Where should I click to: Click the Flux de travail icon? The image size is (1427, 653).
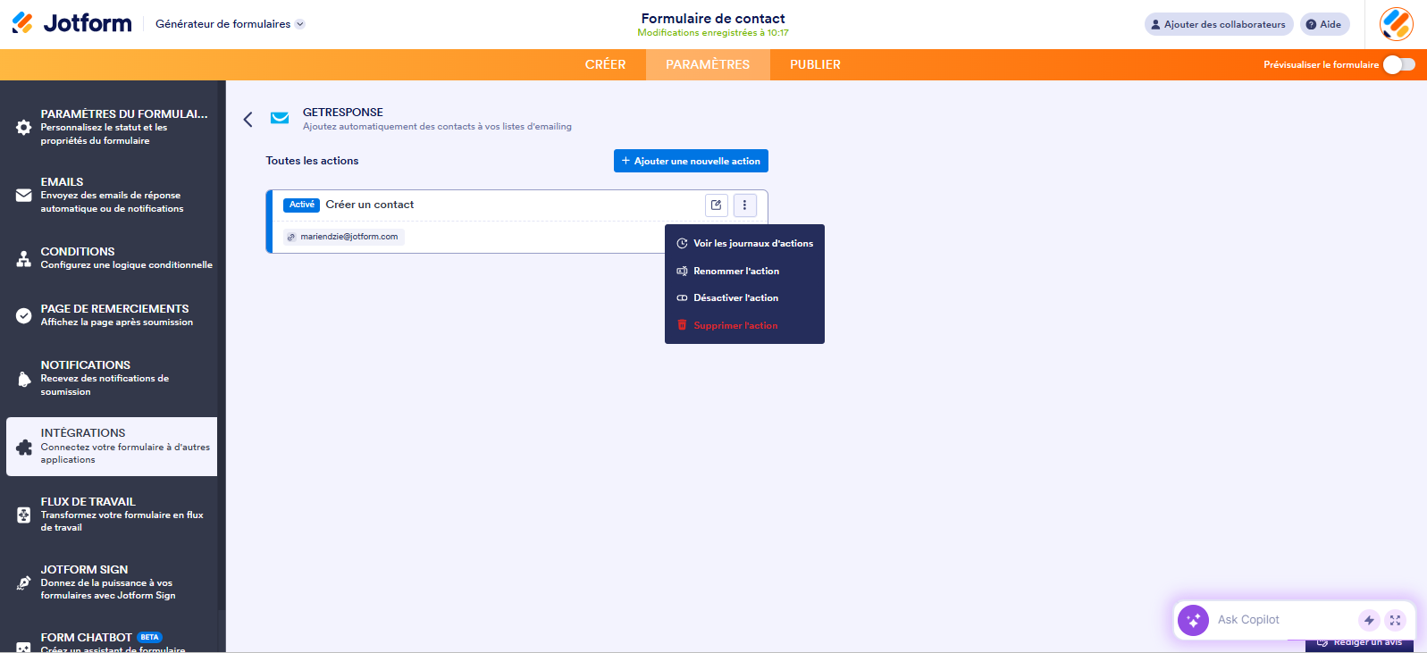tap(24, 515)
